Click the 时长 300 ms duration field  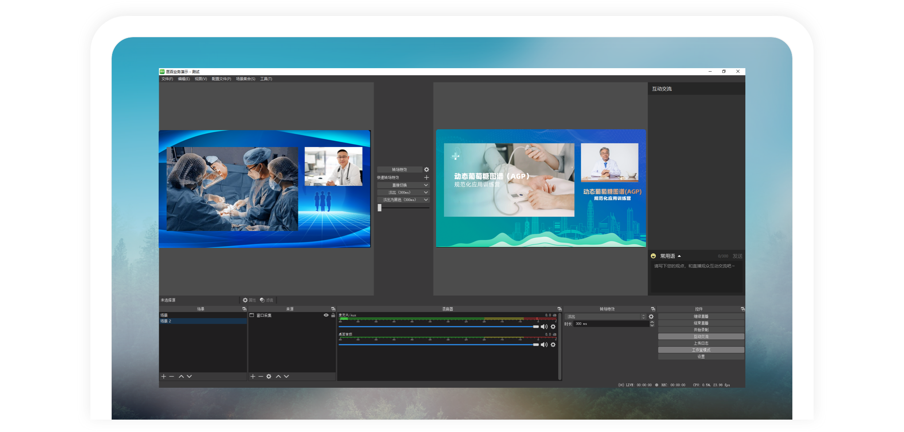pos(611,324)
